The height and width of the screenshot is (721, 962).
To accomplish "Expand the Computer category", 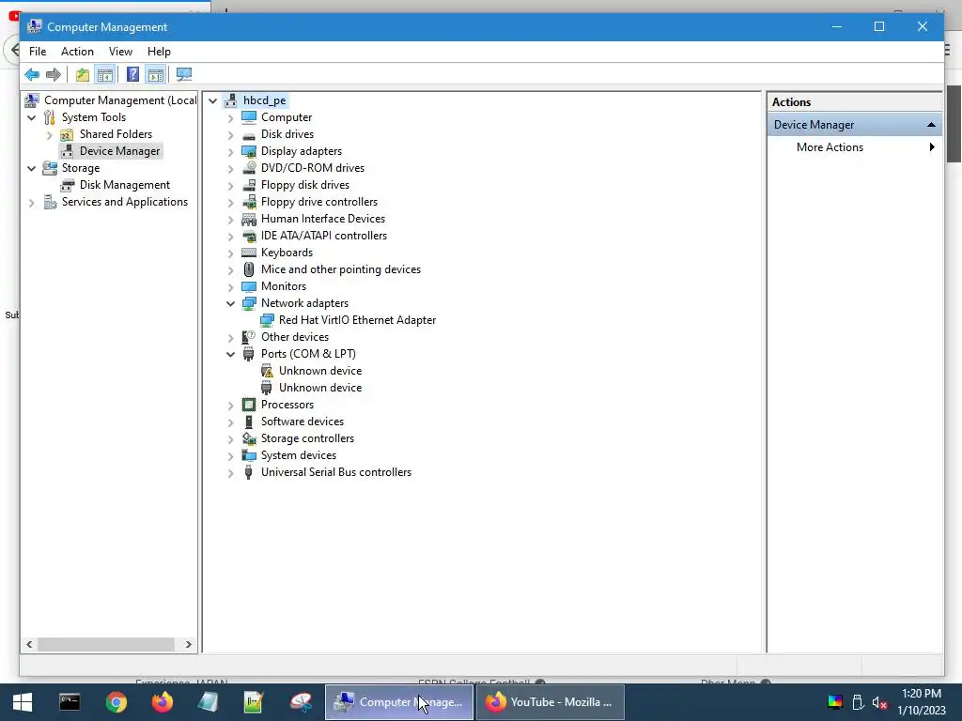I will point(231,117).
